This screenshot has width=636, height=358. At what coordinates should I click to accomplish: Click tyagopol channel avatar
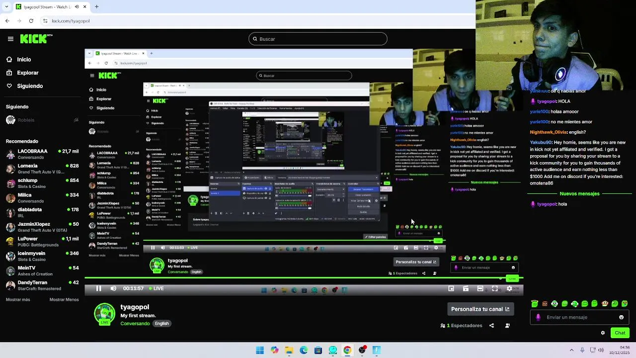pos(104,314)
